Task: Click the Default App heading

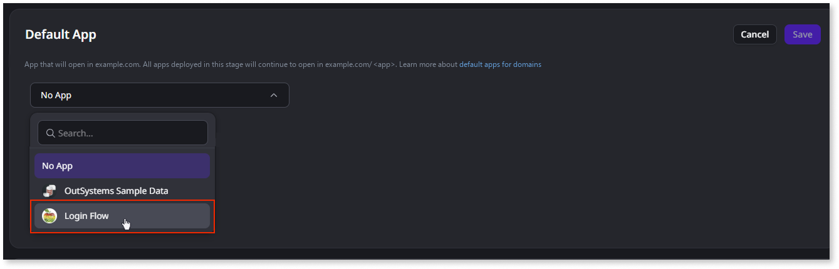Action: click(x=61, y=35)
